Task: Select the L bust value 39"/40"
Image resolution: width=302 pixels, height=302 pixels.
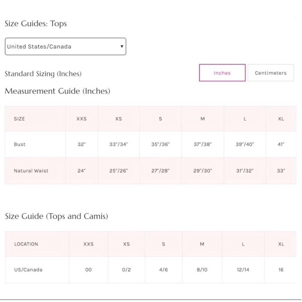Action: pos(245,144)
